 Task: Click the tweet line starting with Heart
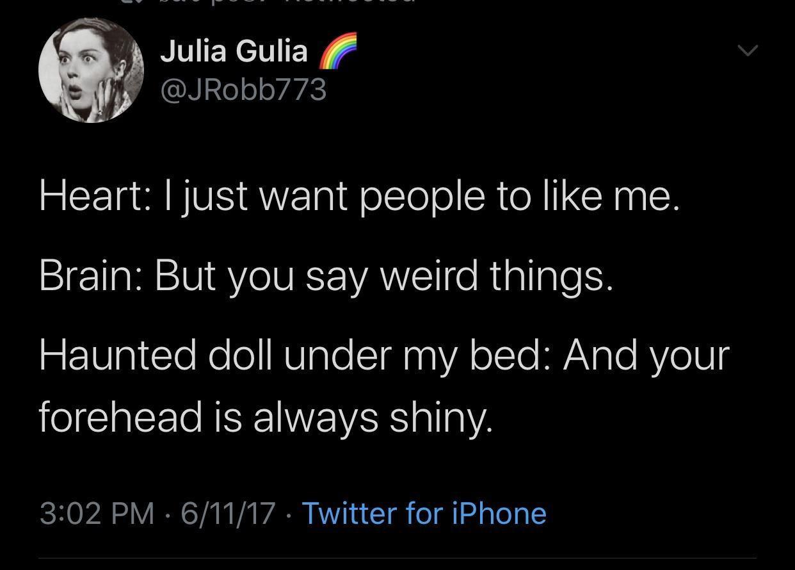pyautogui.click(x=358, y=197)
